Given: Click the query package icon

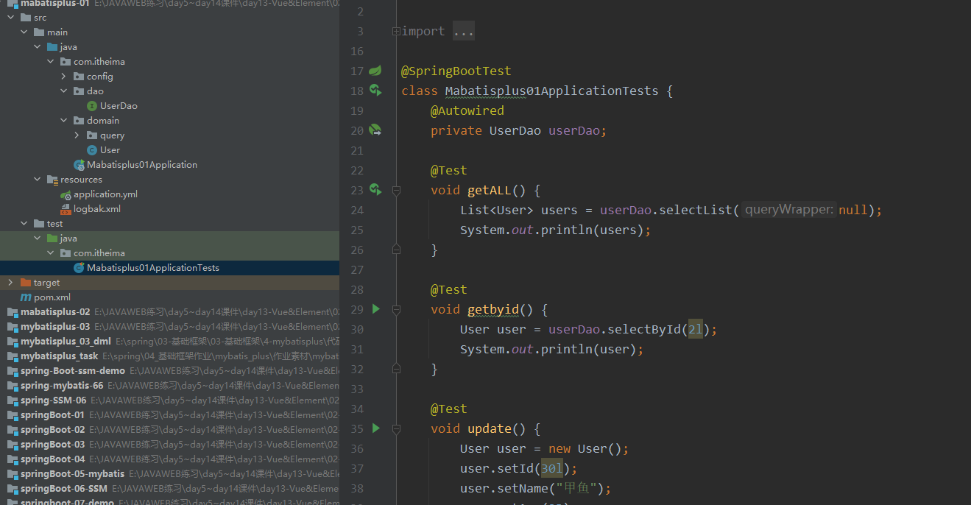Looking at the screenshot, I should click(x=92, y=135).
